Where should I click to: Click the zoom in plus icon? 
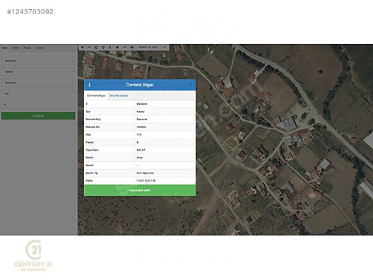pyautogui.click(x=83, y=47)
